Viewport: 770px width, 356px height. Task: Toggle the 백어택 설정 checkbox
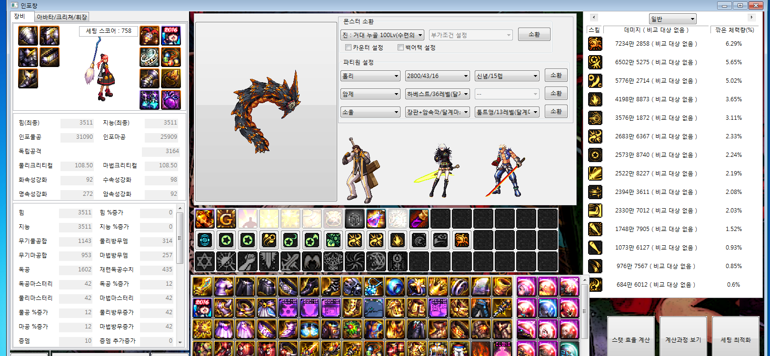(401, 48)
